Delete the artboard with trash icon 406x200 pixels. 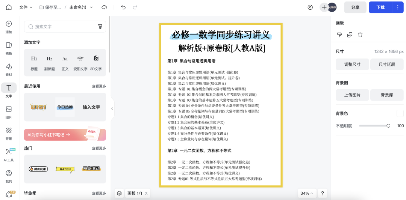[x=360, y=35]
